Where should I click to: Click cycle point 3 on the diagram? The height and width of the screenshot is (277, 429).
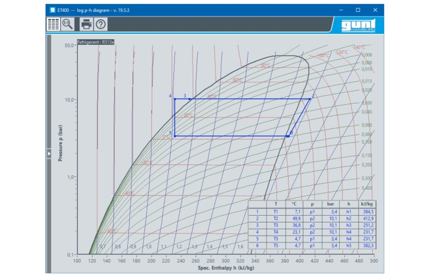(190, 99)
